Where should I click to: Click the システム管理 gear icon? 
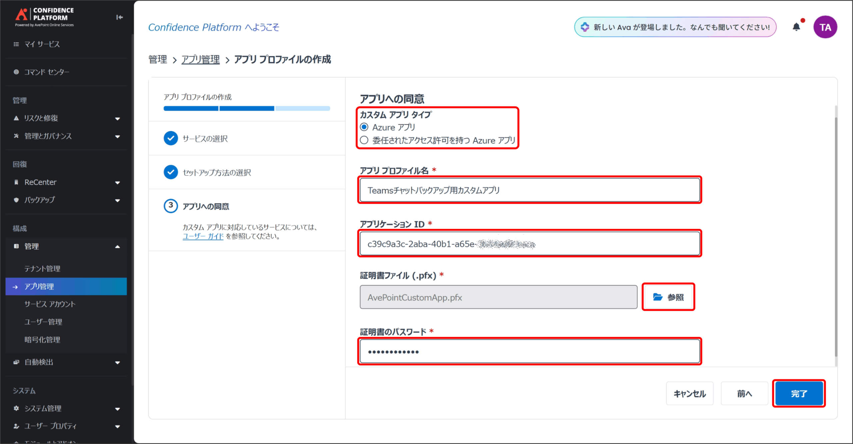point(16,408)
